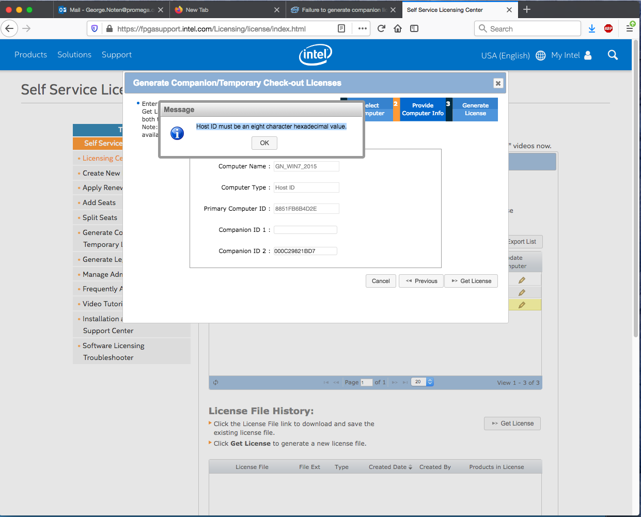This screenshot has width=641, height=517.
Task: Click the Type column header
Action: click(341, 467)
